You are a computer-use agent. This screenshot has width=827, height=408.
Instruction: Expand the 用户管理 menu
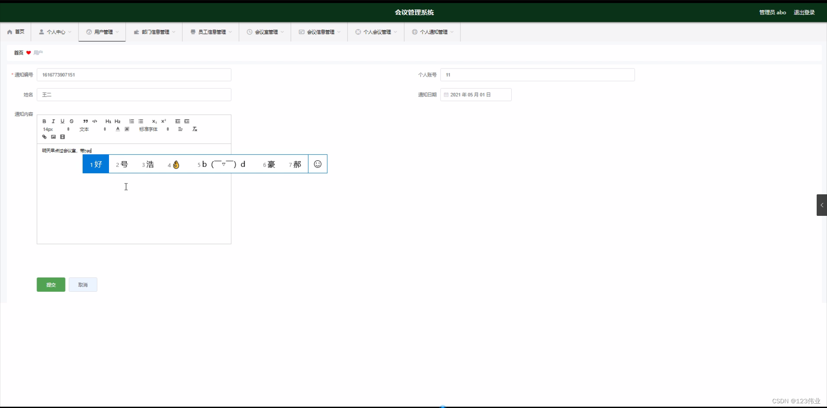click(102, 32)
